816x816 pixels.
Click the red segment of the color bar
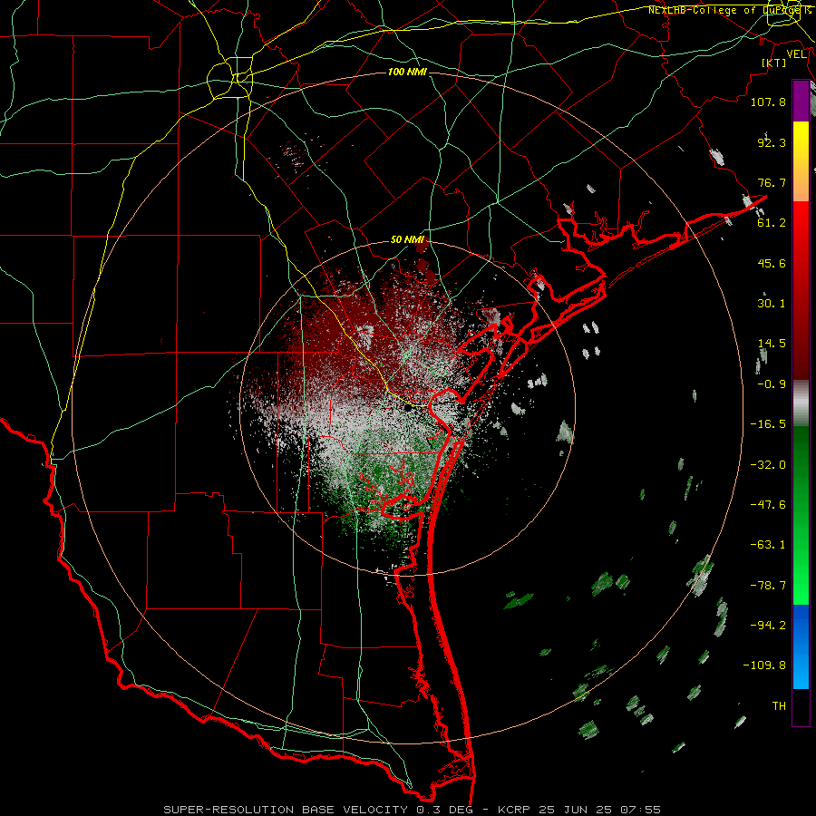pos(801,290)
